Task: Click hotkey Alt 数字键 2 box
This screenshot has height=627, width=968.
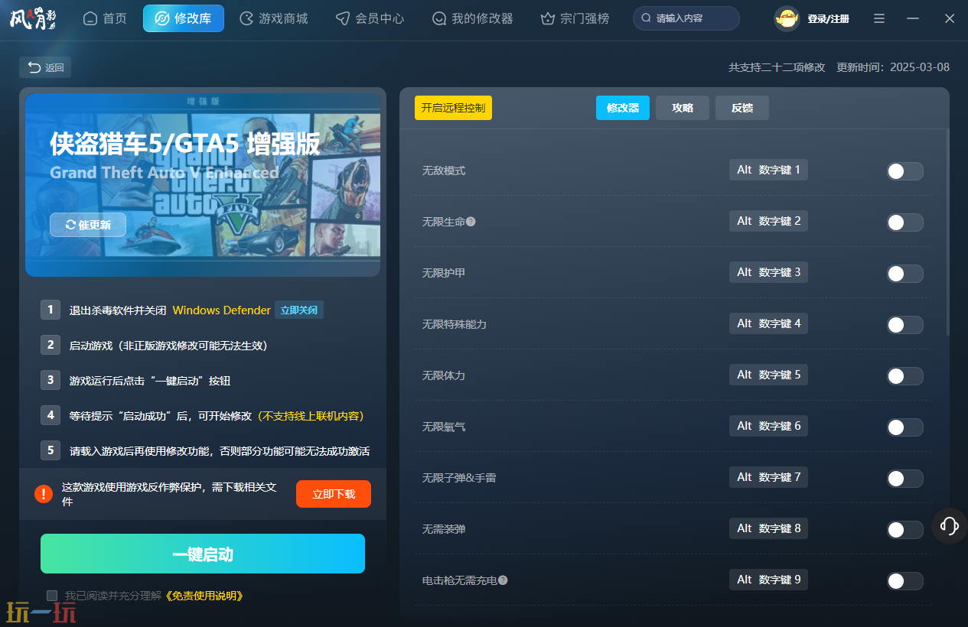Action: 768,221
